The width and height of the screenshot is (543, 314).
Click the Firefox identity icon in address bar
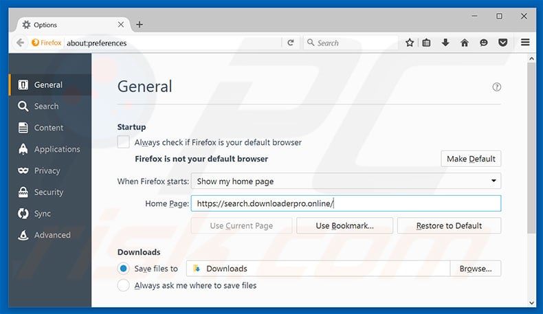coord(35,43)
